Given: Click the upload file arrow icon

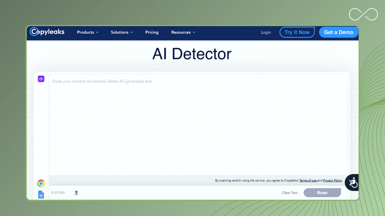Looking at the screenshot, I should 76,193.
